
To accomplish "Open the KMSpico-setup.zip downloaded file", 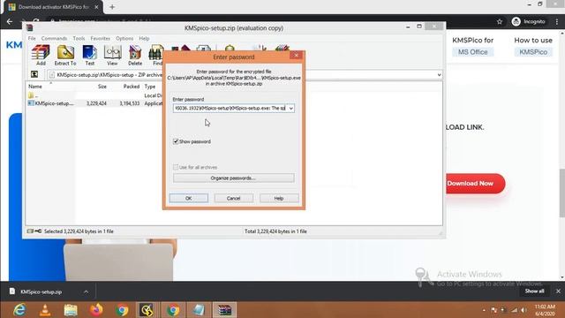I will (x=41, y=291).
